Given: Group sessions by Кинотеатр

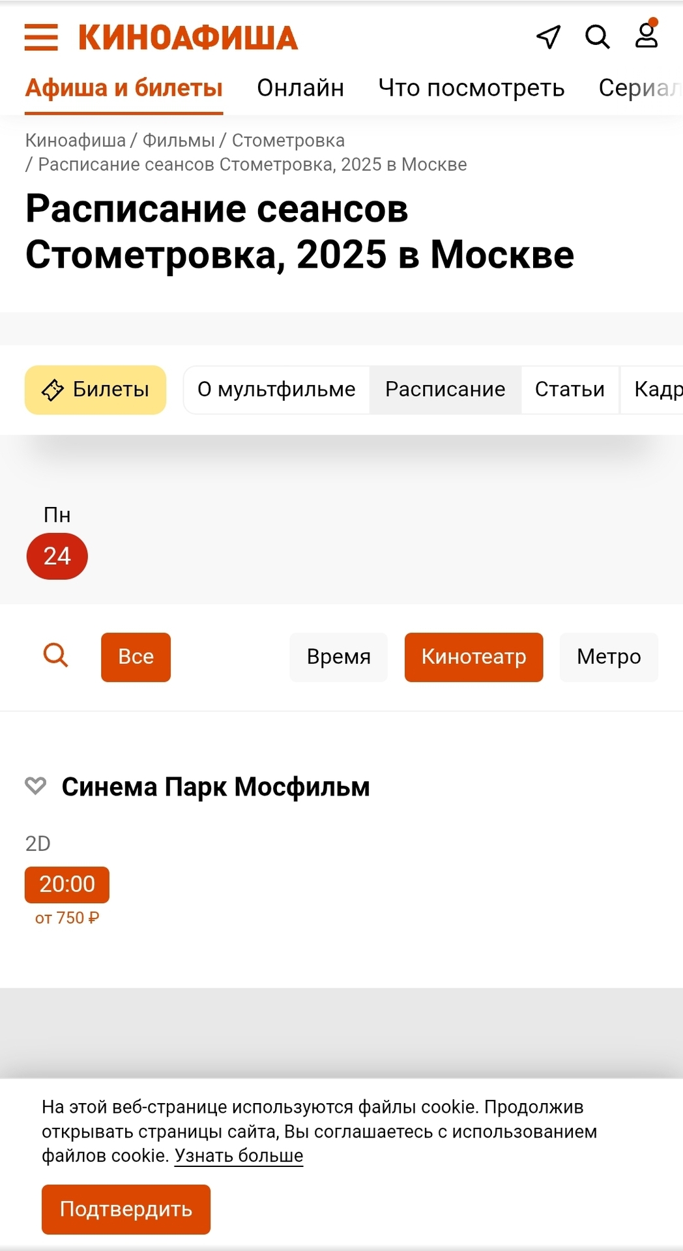Looking at the screenshot, I should click(x=474, y=657).
